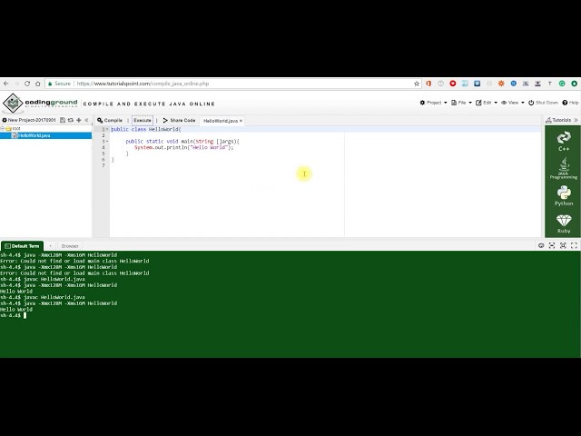
Task: Click the first circular terminal toolbar icon
Action: [x=541, y=245]
